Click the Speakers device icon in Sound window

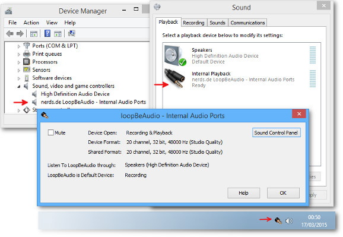pyautogui.click(x=176, y=56)
